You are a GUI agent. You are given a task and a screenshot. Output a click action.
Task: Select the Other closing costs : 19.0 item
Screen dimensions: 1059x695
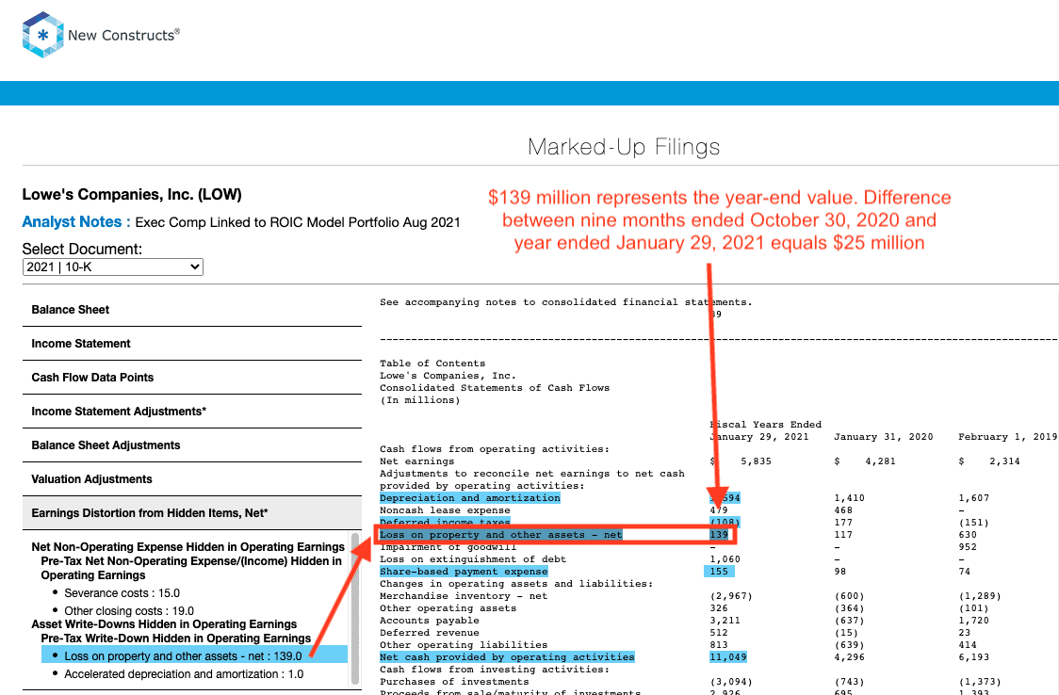pyautogui.click(x=129, y=610)
